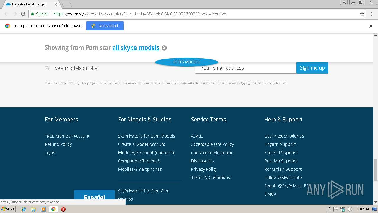The height and width of the screenshot is (213, 378).
Task: Open the Windows Start menu
Action: (x=8, y=209)
